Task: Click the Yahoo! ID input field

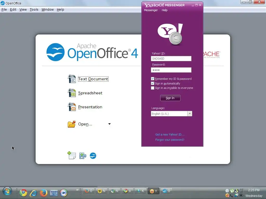Action: click(x=171, y=59)
